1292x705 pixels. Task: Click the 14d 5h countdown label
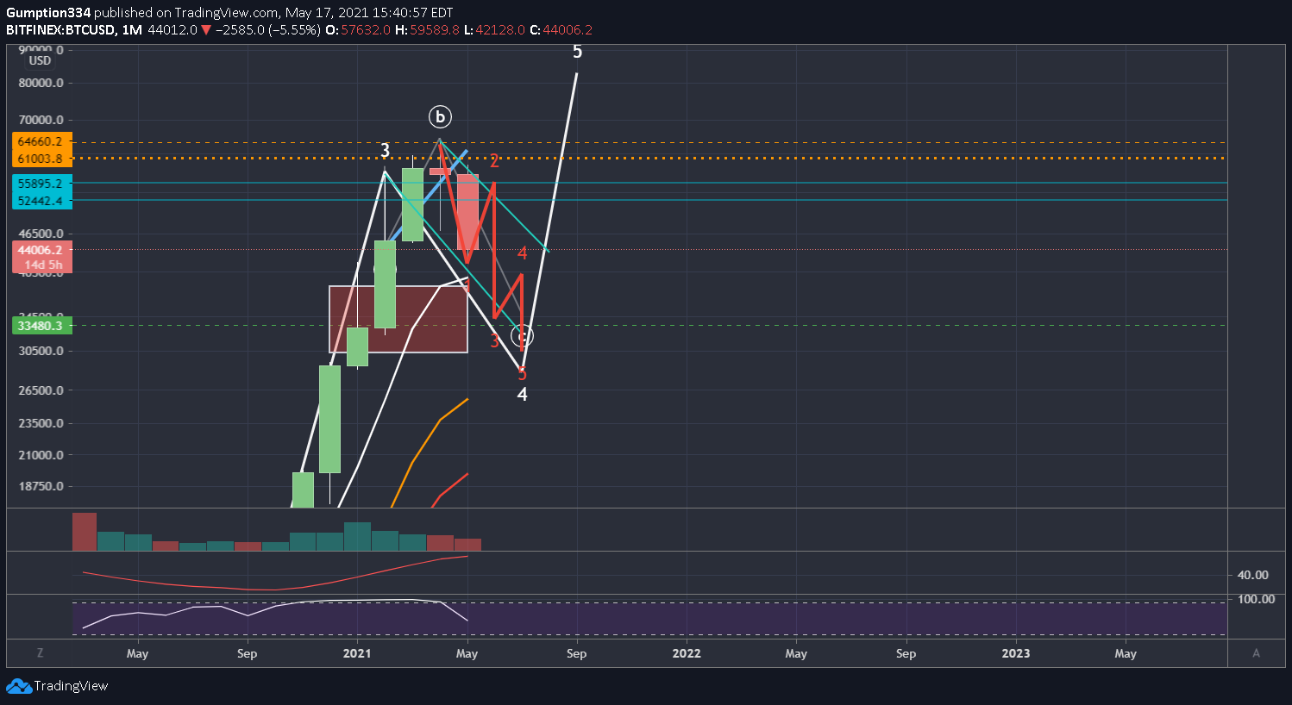click(x=43, y=265)
